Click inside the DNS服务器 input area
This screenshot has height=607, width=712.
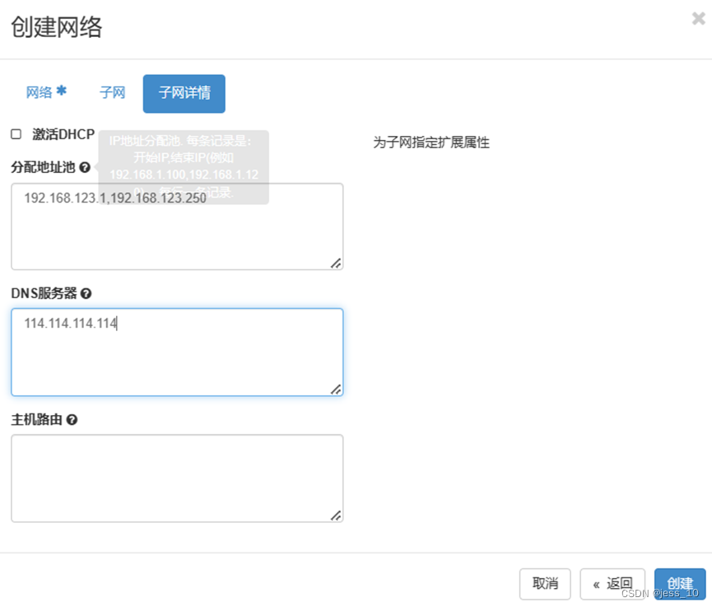[x=177, y=350]
